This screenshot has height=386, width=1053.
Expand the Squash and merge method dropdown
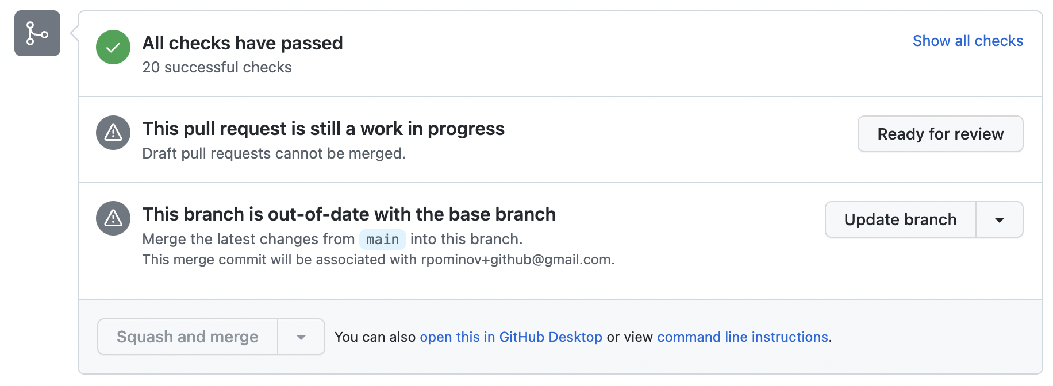[x=301, y=337]
